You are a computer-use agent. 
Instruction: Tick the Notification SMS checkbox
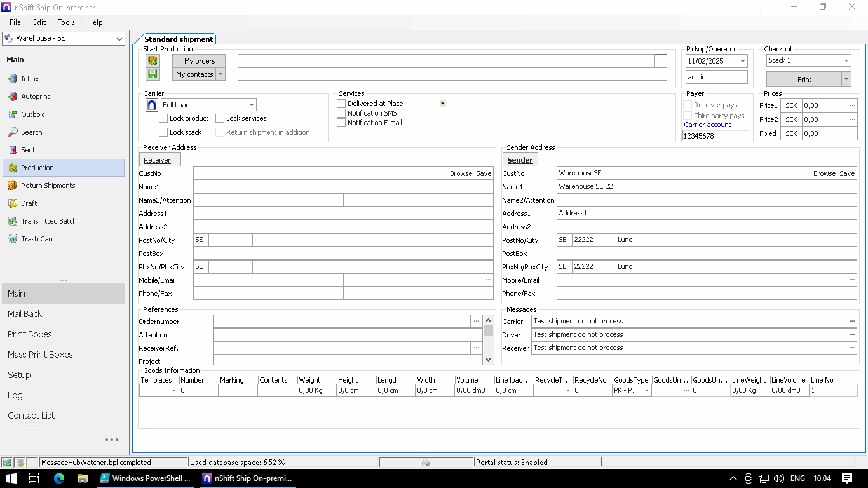click(x=341, y=113)
